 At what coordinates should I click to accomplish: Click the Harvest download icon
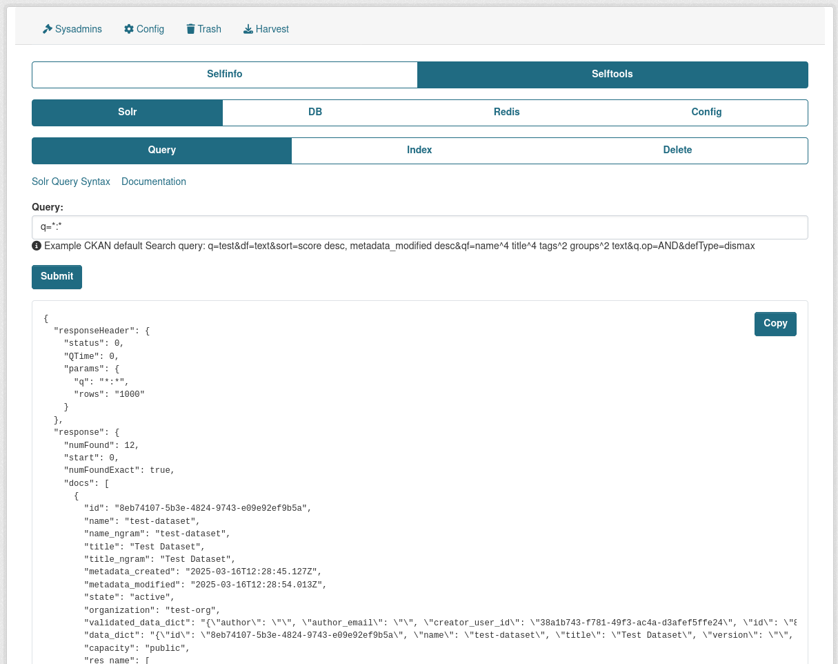[x=248, y=29]
